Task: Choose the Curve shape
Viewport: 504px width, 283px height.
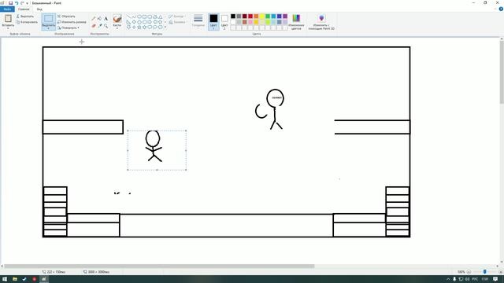Action: click(134, 17)
